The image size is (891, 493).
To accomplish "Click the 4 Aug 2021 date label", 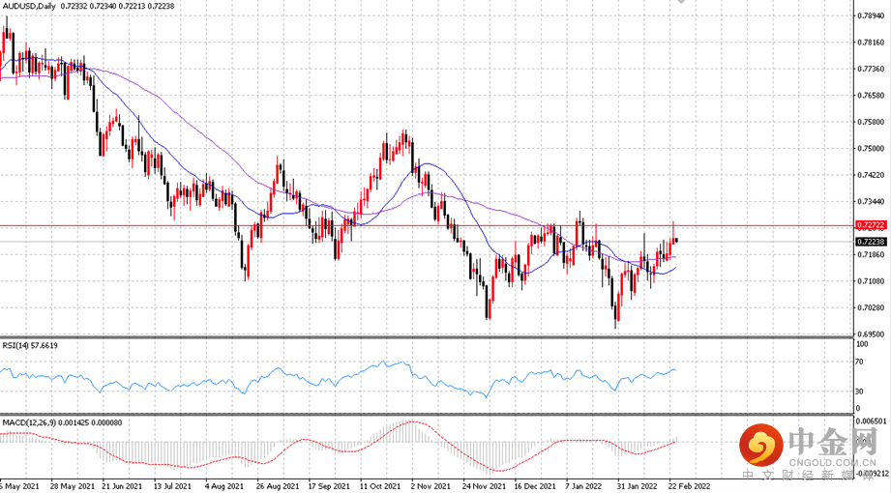I will point(224,486).
